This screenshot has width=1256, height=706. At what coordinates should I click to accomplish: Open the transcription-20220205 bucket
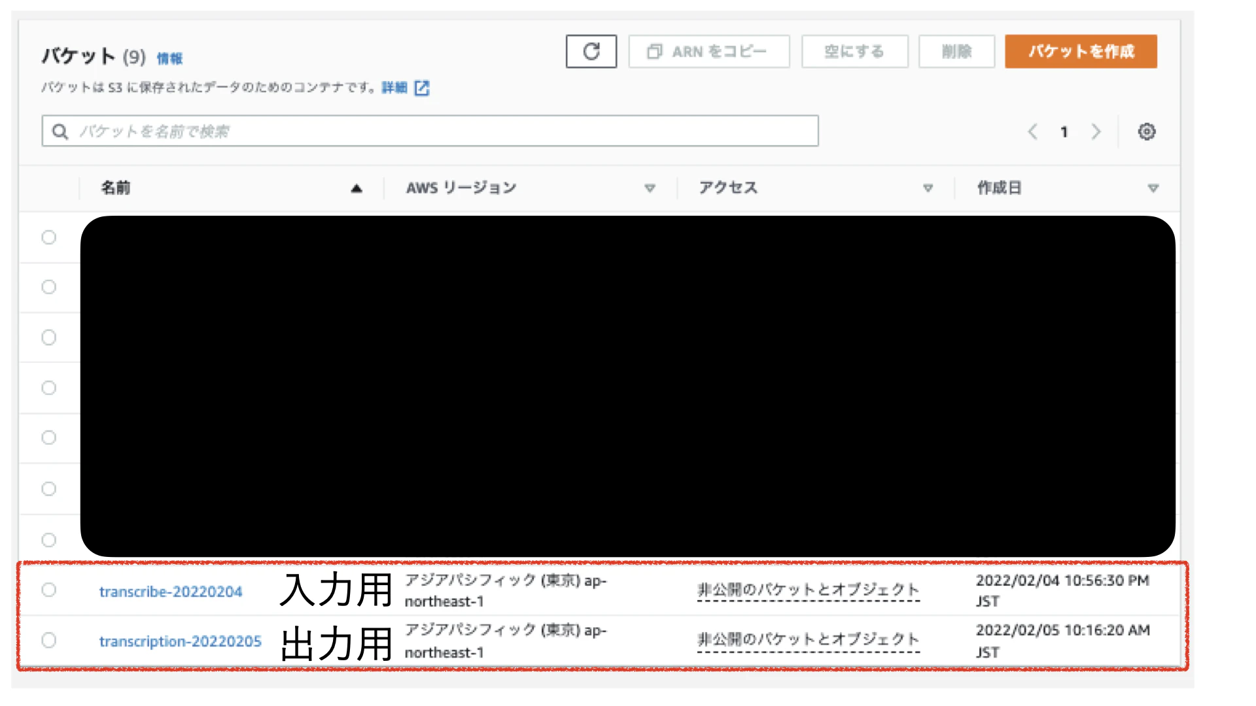point(180,641)
